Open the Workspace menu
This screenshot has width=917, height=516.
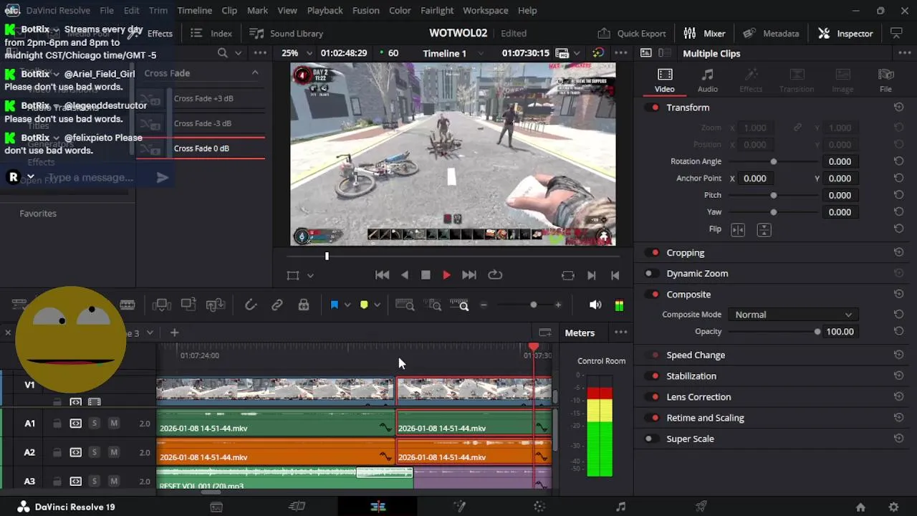click(486, 11)
